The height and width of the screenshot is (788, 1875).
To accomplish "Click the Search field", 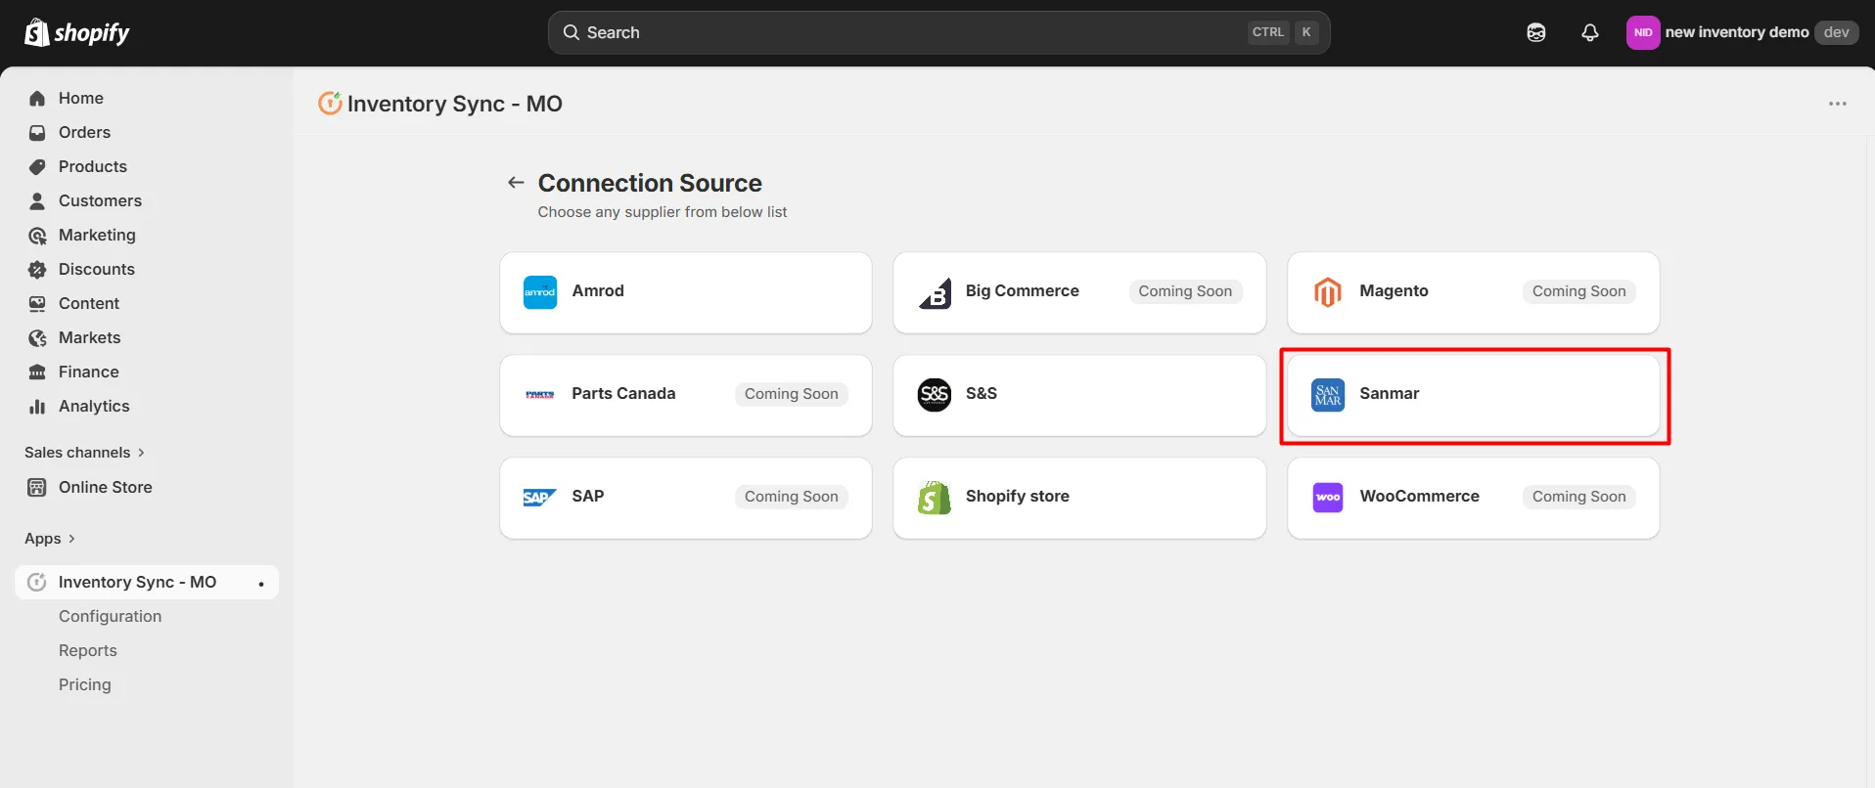I will (939, 32).
